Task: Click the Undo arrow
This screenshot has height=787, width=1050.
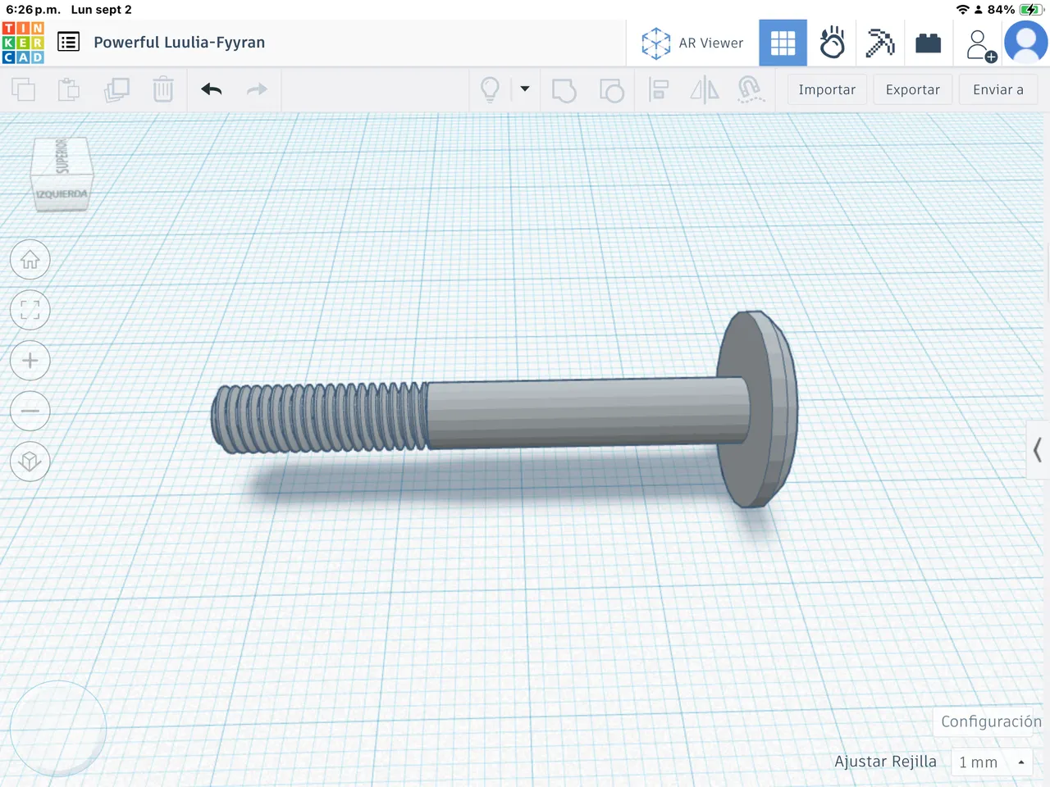Action: pos(211,89)
